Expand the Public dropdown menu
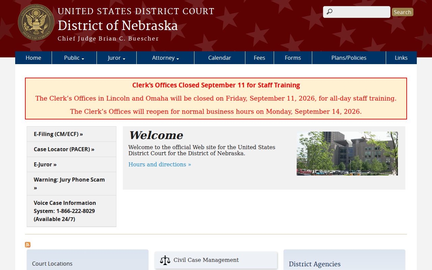Image resolution: width=432 pixels, height=270 pixels. point(74,58)
